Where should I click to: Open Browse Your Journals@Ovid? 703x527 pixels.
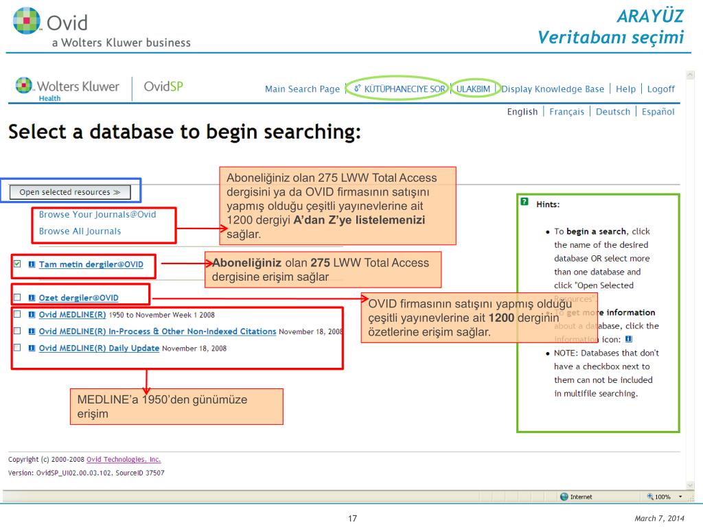tap(97, 214)
